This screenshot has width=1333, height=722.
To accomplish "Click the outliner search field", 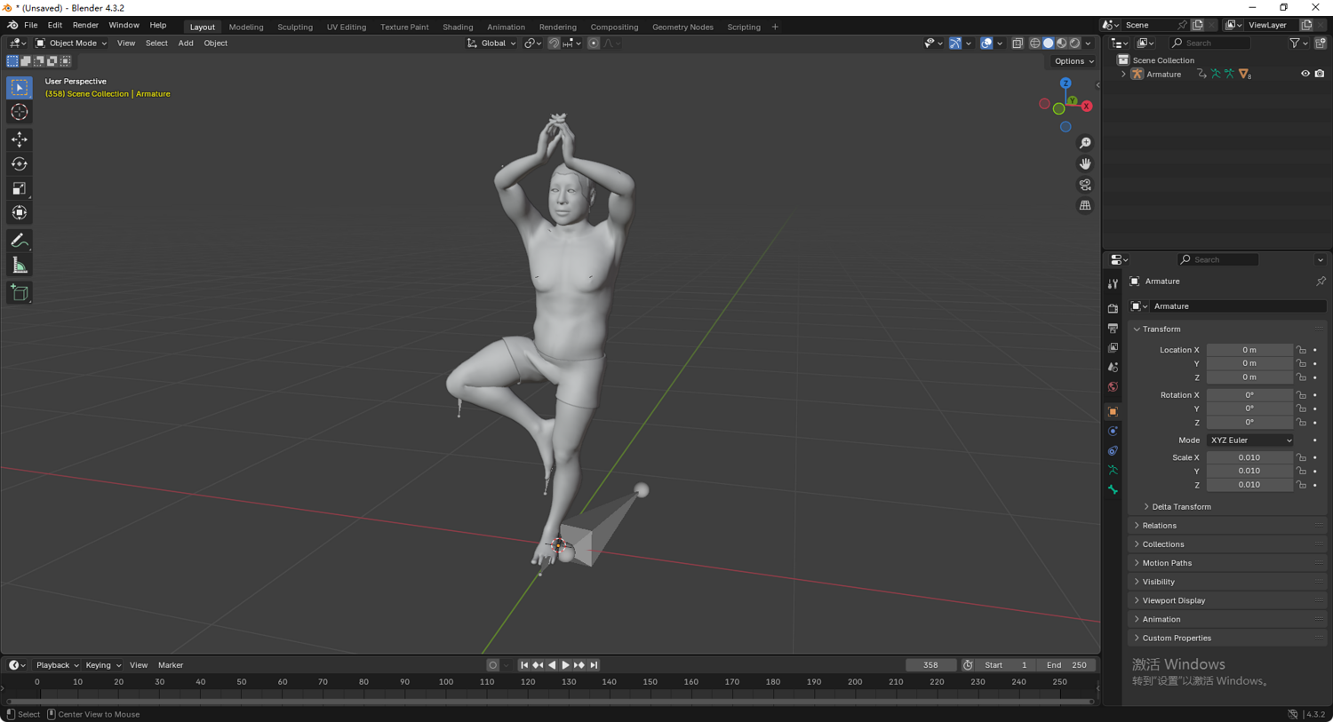I will pos(1210,43).
